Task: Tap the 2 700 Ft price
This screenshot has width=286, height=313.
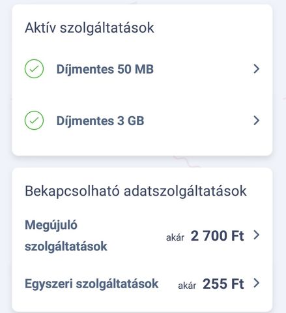Action: [x=218, y=236]
